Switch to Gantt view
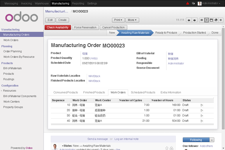 click(x=221, y=20)
